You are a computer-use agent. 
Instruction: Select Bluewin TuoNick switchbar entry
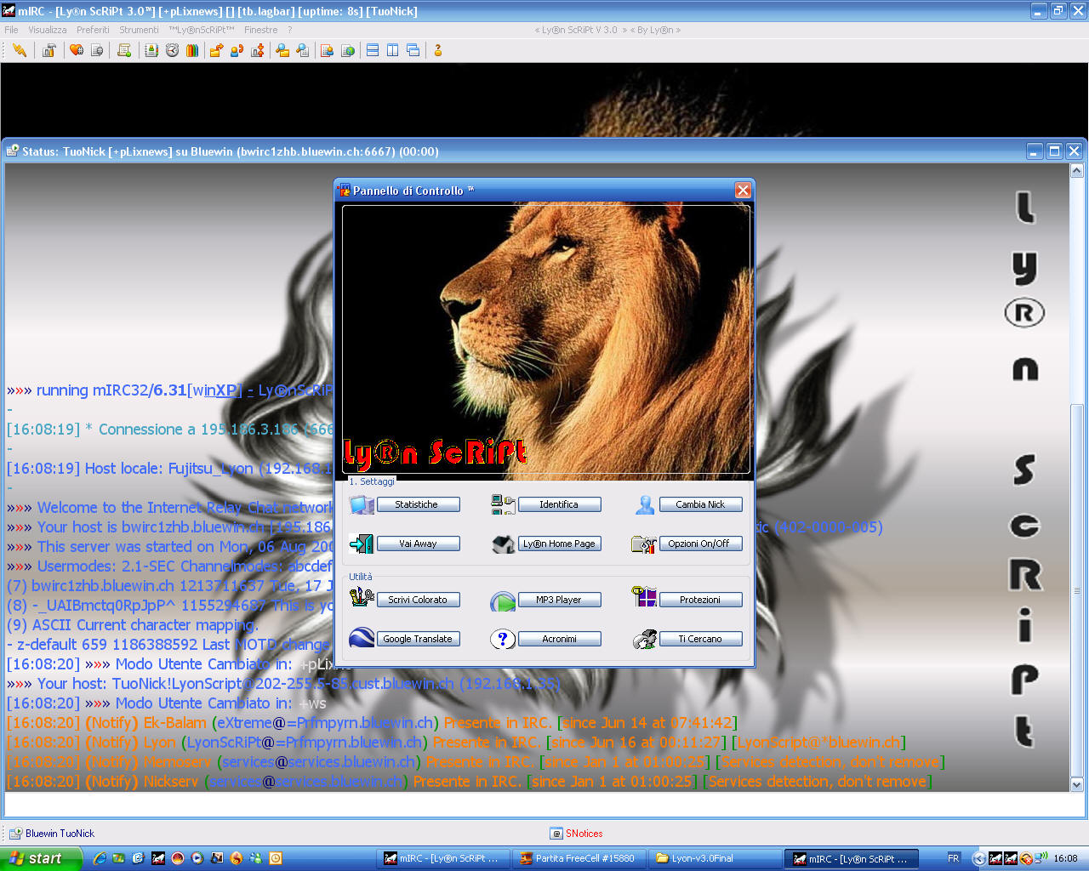pos(52,834)
